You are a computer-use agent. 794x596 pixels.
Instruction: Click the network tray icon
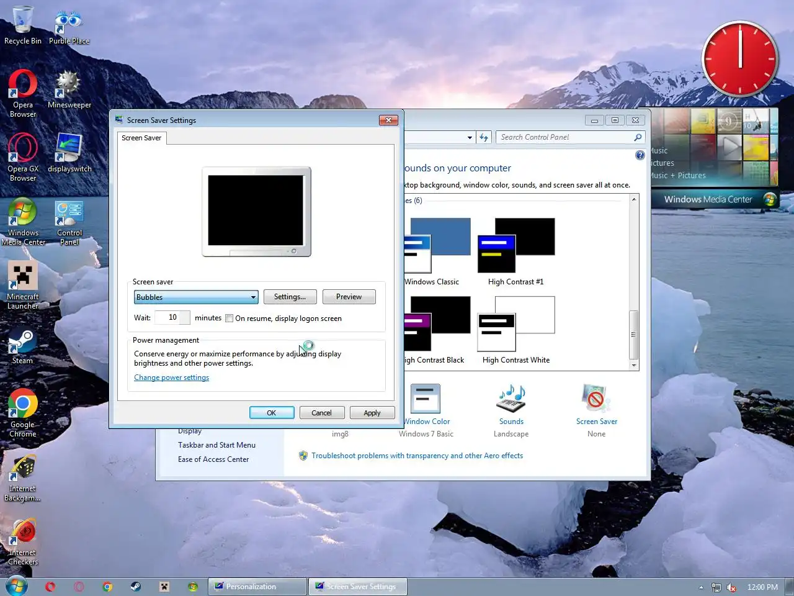tap(716, 587)
